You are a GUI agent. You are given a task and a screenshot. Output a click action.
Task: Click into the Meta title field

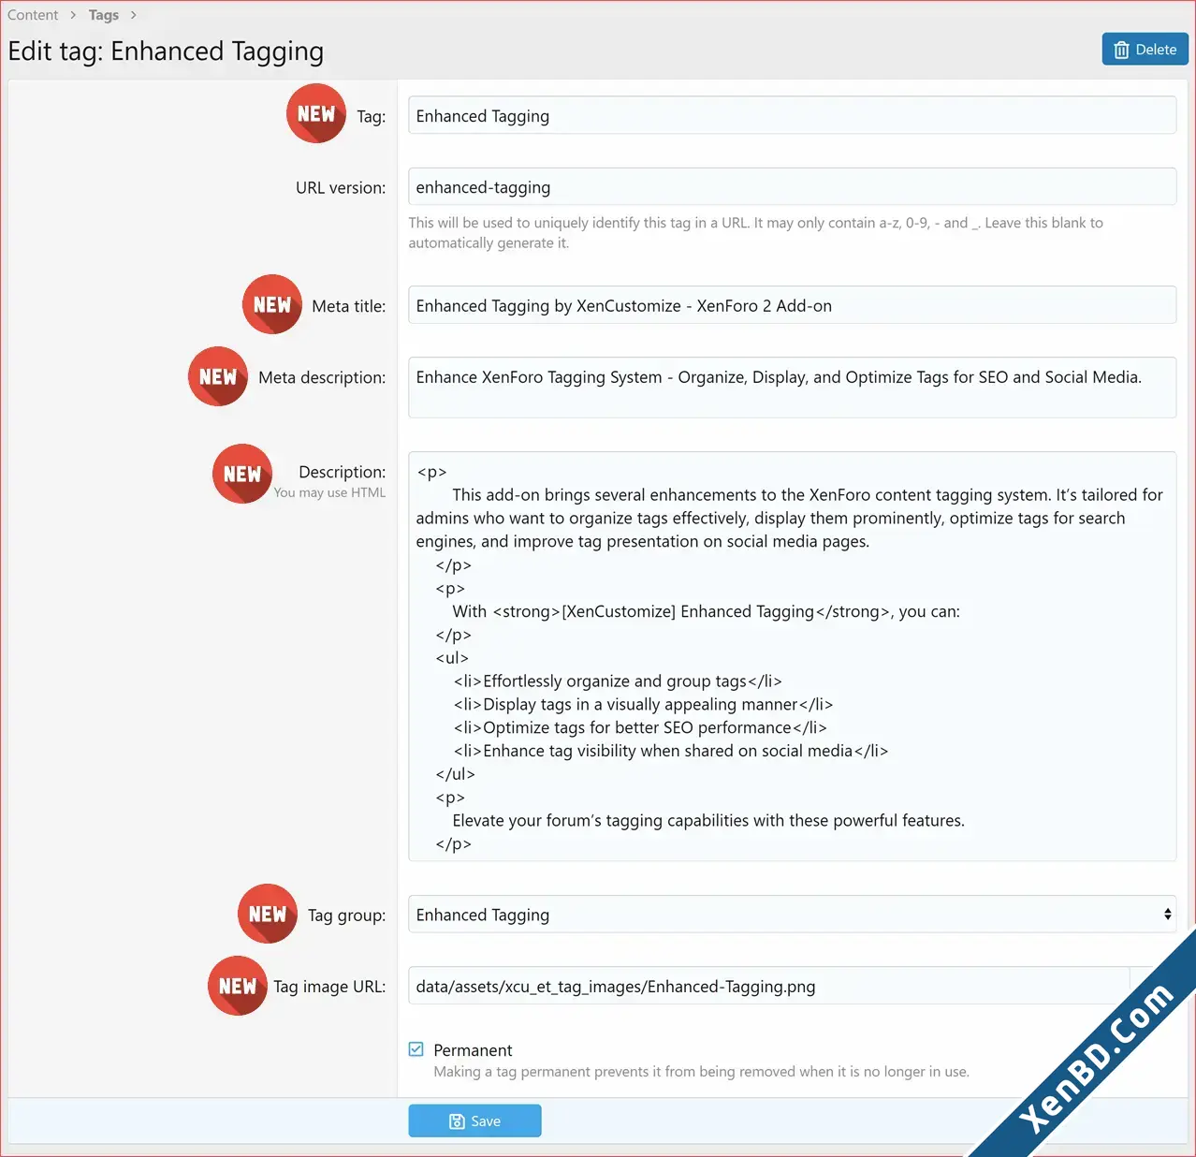pyautogui.click(x=792, y=306)
